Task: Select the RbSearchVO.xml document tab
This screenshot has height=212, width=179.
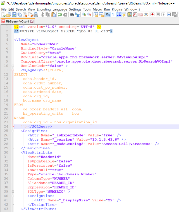Action: pyautogui.click(x=18, y=21)
